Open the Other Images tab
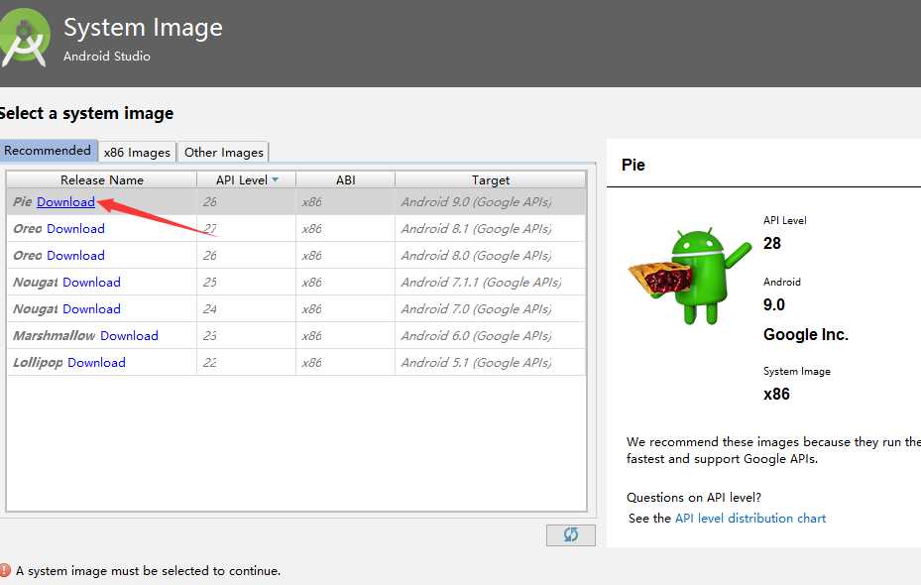 pos(224,152)
